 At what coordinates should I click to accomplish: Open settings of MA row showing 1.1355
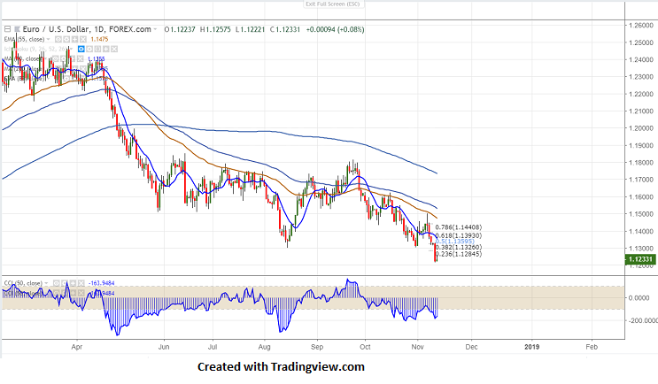[64, 58]
